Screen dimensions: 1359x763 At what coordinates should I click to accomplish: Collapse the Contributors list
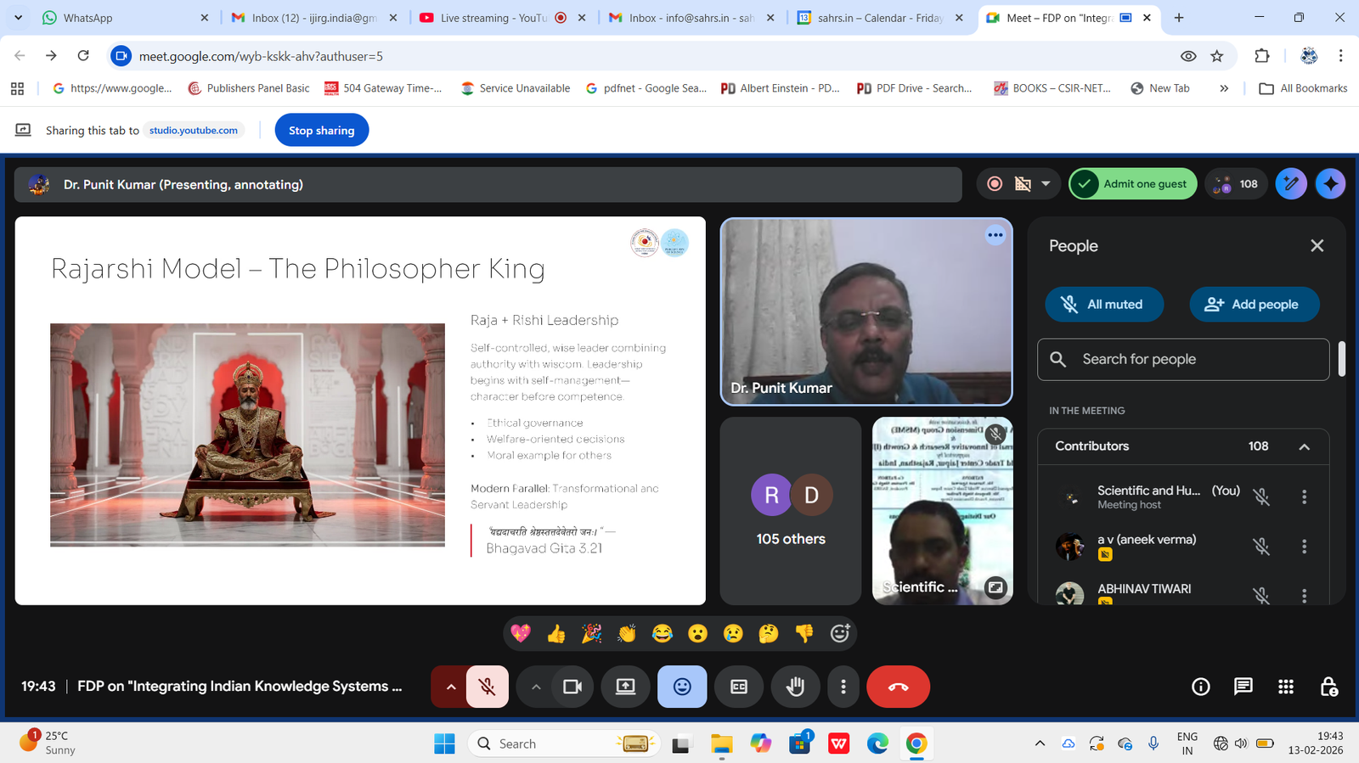[x=1304, y=446]
